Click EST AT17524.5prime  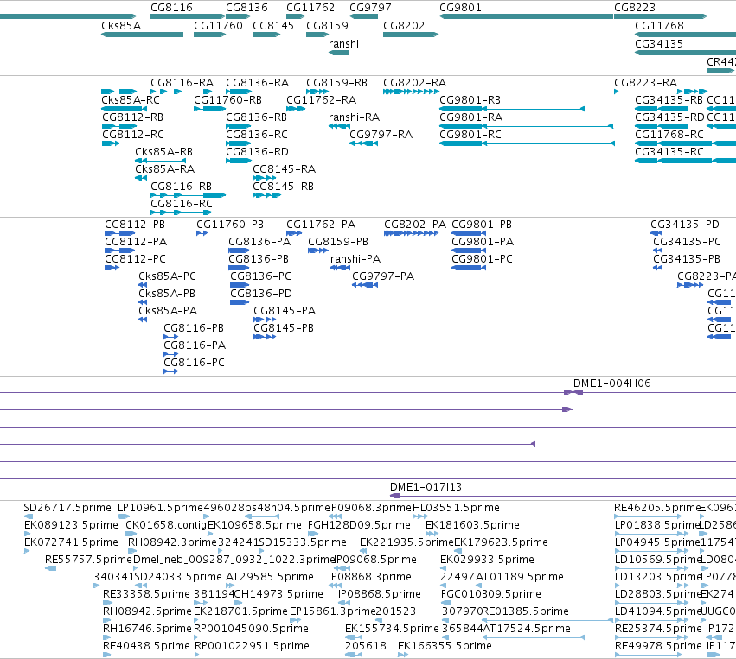point(527,629)
